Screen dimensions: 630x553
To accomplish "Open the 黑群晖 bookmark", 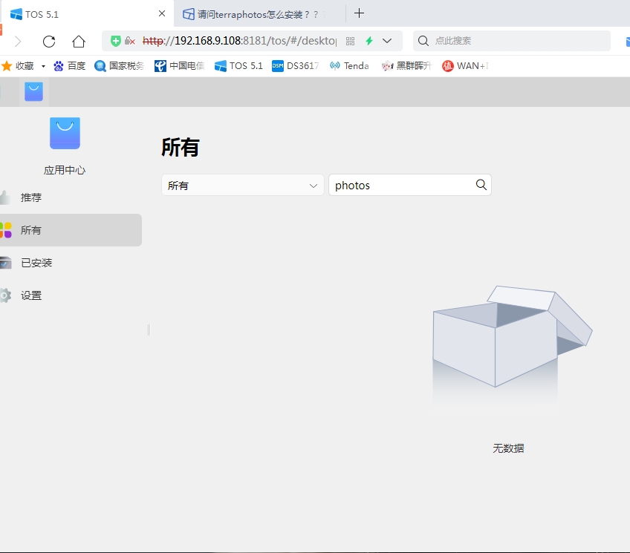I will click(406, 66).
